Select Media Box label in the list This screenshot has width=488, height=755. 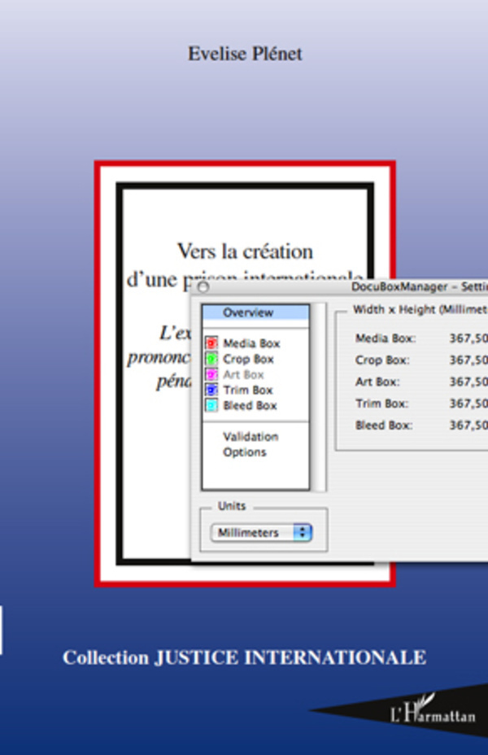click(251, 343)
